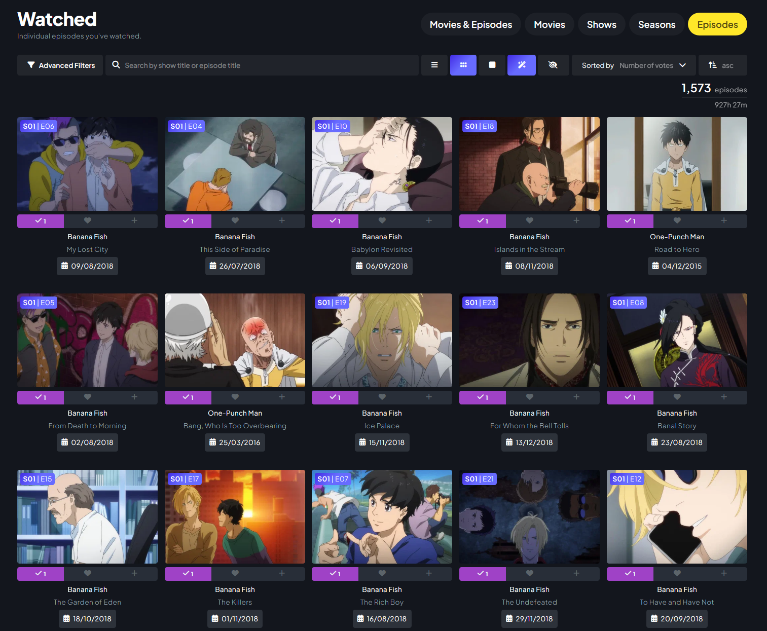767x631 pixels.
Task: Heart the The Garden of Eden episode
Action: point(88,574)
